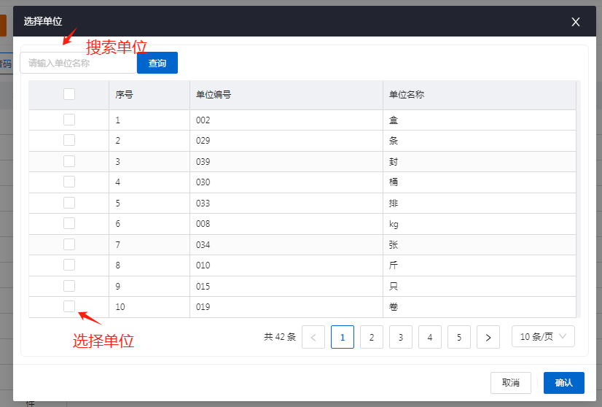Click the 单位编号 column header

[214, 95]
